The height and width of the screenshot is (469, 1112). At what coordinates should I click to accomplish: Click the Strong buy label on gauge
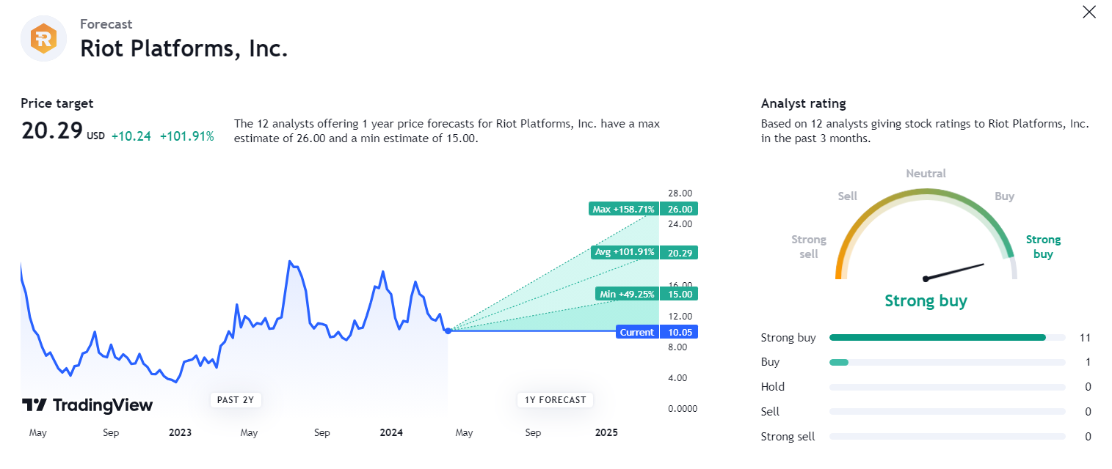[x=1043, y=247]
